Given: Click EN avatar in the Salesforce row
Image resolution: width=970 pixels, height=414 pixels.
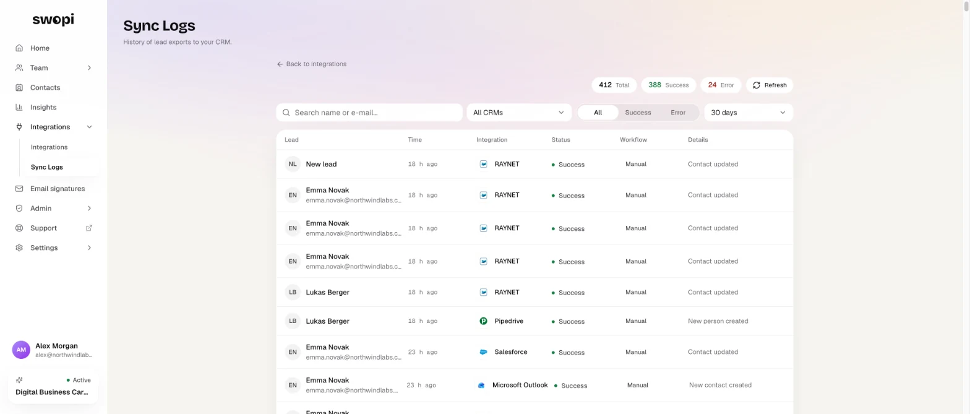Looking at the screenshot, I should (x=293, y=352).
